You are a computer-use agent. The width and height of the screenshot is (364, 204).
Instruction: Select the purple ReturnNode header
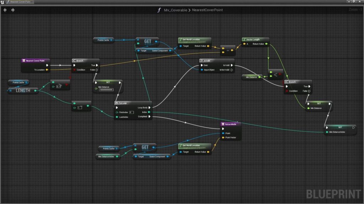(231, 124)
